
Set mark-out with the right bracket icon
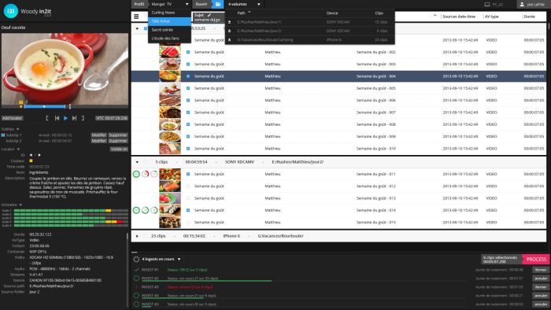[x=83, y=118]
